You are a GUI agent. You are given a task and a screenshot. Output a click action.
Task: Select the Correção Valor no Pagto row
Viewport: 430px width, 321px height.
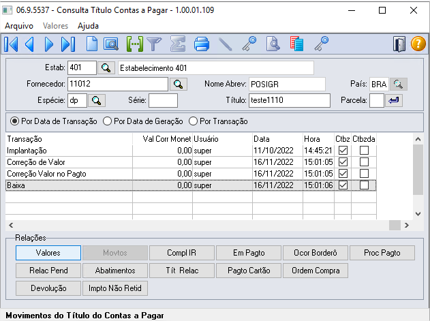(x=191, y=173)
